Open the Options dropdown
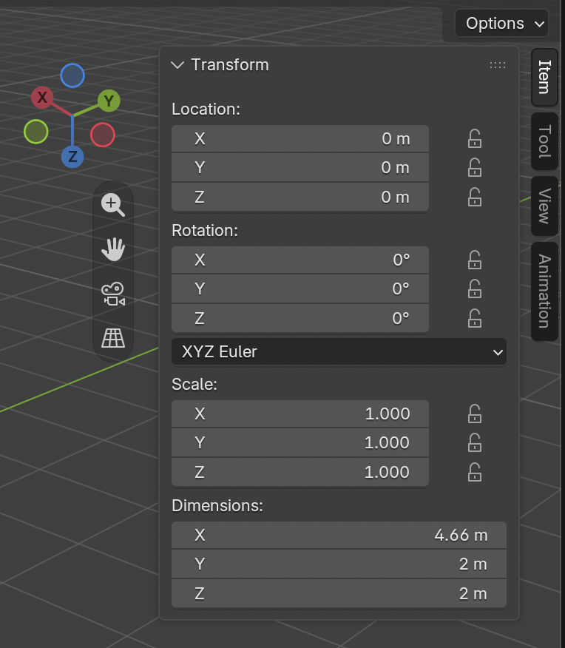The height and width of the screenshot is (648, 565). pos(501,24)
